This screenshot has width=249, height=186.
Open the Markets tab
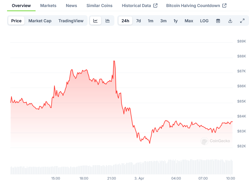48,6
